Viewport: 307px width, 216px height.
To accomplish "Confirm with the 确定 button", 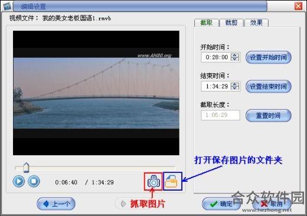I will point(221,204).
